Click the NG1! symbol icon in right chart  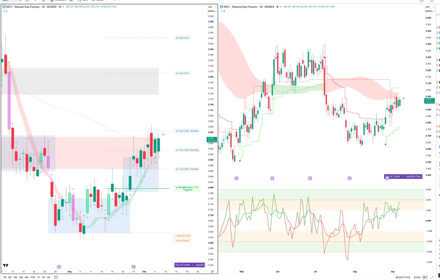[221, 7]
